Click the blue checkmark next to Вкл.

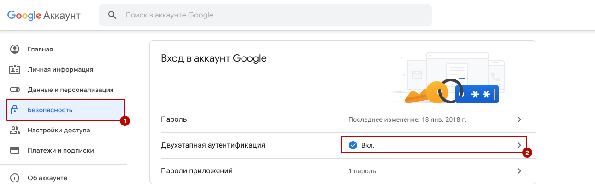pos(353,145)
